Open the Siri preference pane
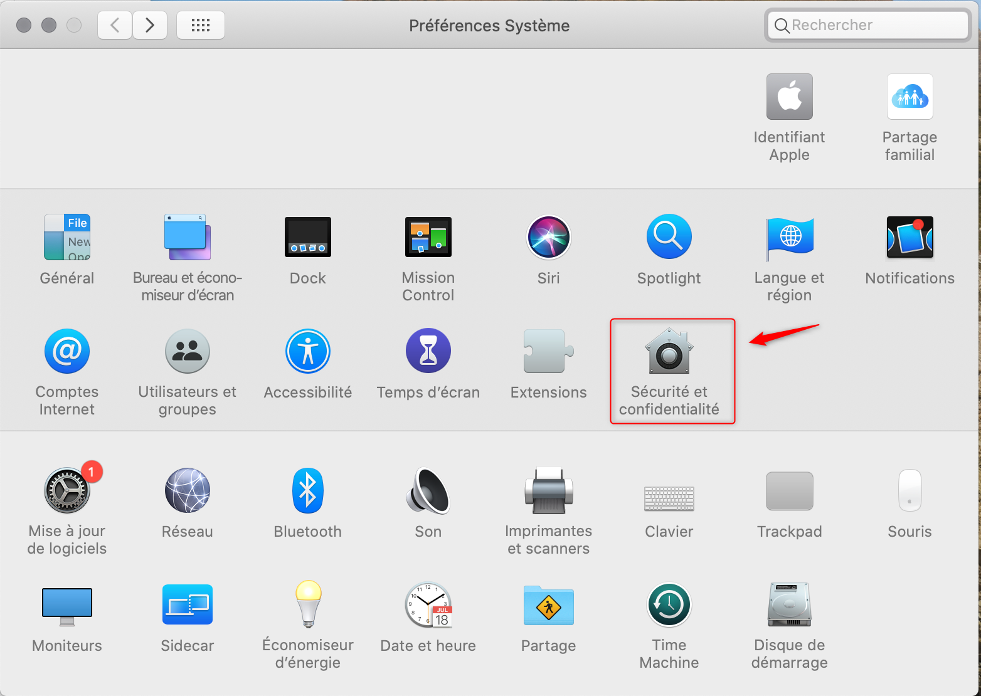Screen dimensions: 981x696 click(548, 237)
